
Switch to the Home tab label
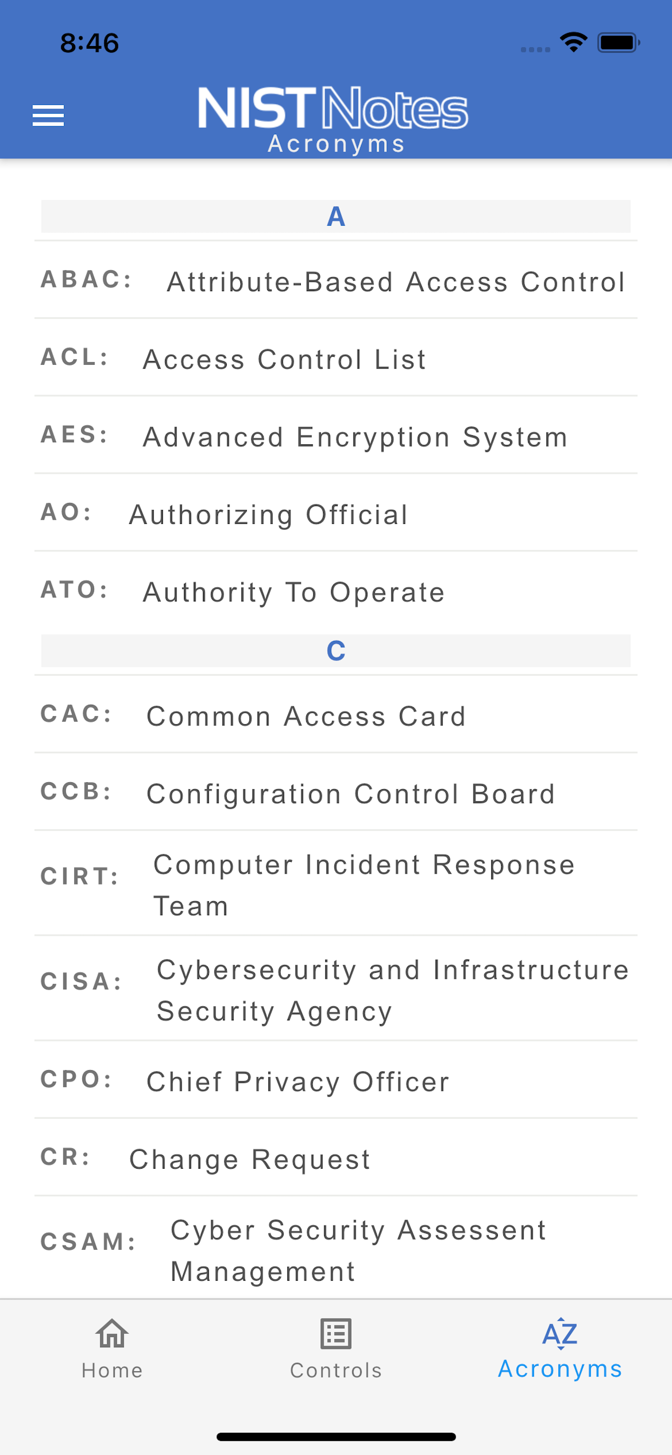click(112, 1370)
